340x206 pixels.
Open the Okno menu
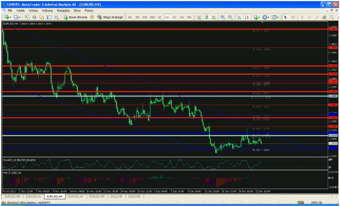pos(77,10)
